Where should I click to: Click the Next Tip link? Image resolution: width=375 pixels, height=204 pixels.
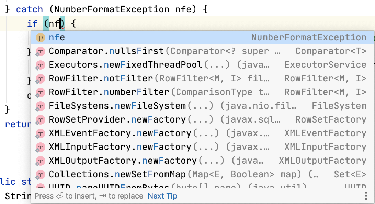click(x=162, y=196)
